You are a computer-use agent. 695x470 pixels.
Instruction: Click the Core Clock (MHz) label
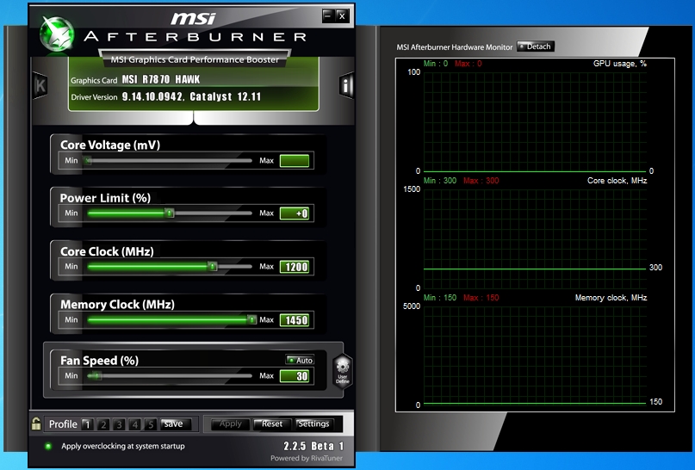point(108,251)
